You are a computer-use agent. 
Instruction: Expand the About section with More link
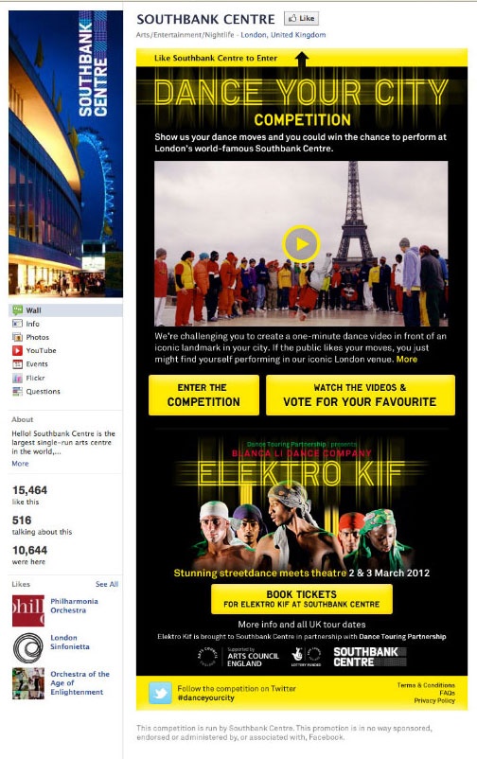click(20, 463)
